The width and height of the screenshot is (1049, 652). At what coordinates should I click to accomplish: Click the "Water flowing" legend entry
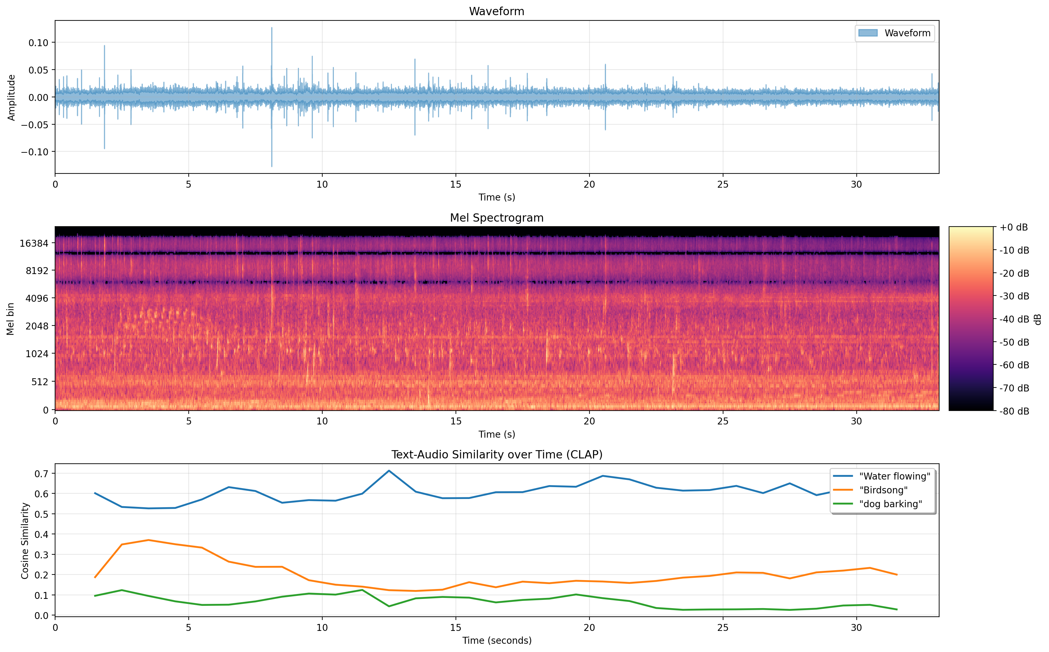tap(894, 476)
